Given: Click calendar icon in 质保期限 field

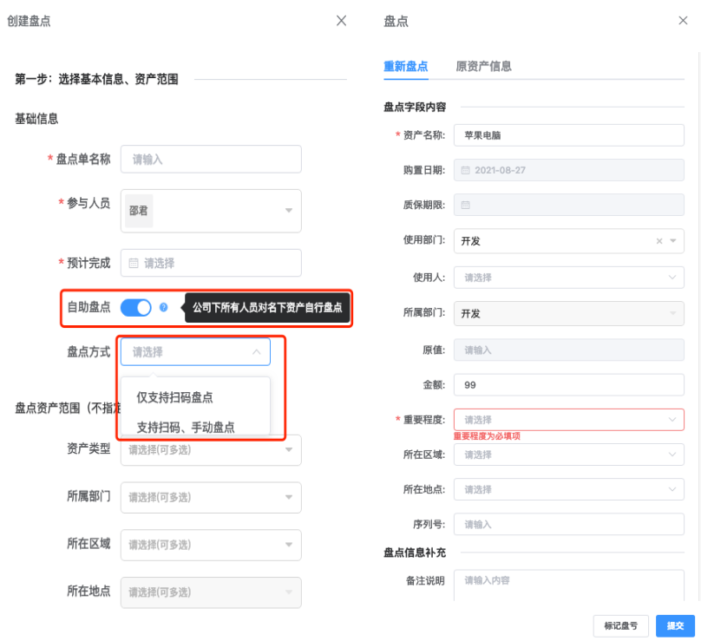Looking at the screenshot, I should pos(466,205).
